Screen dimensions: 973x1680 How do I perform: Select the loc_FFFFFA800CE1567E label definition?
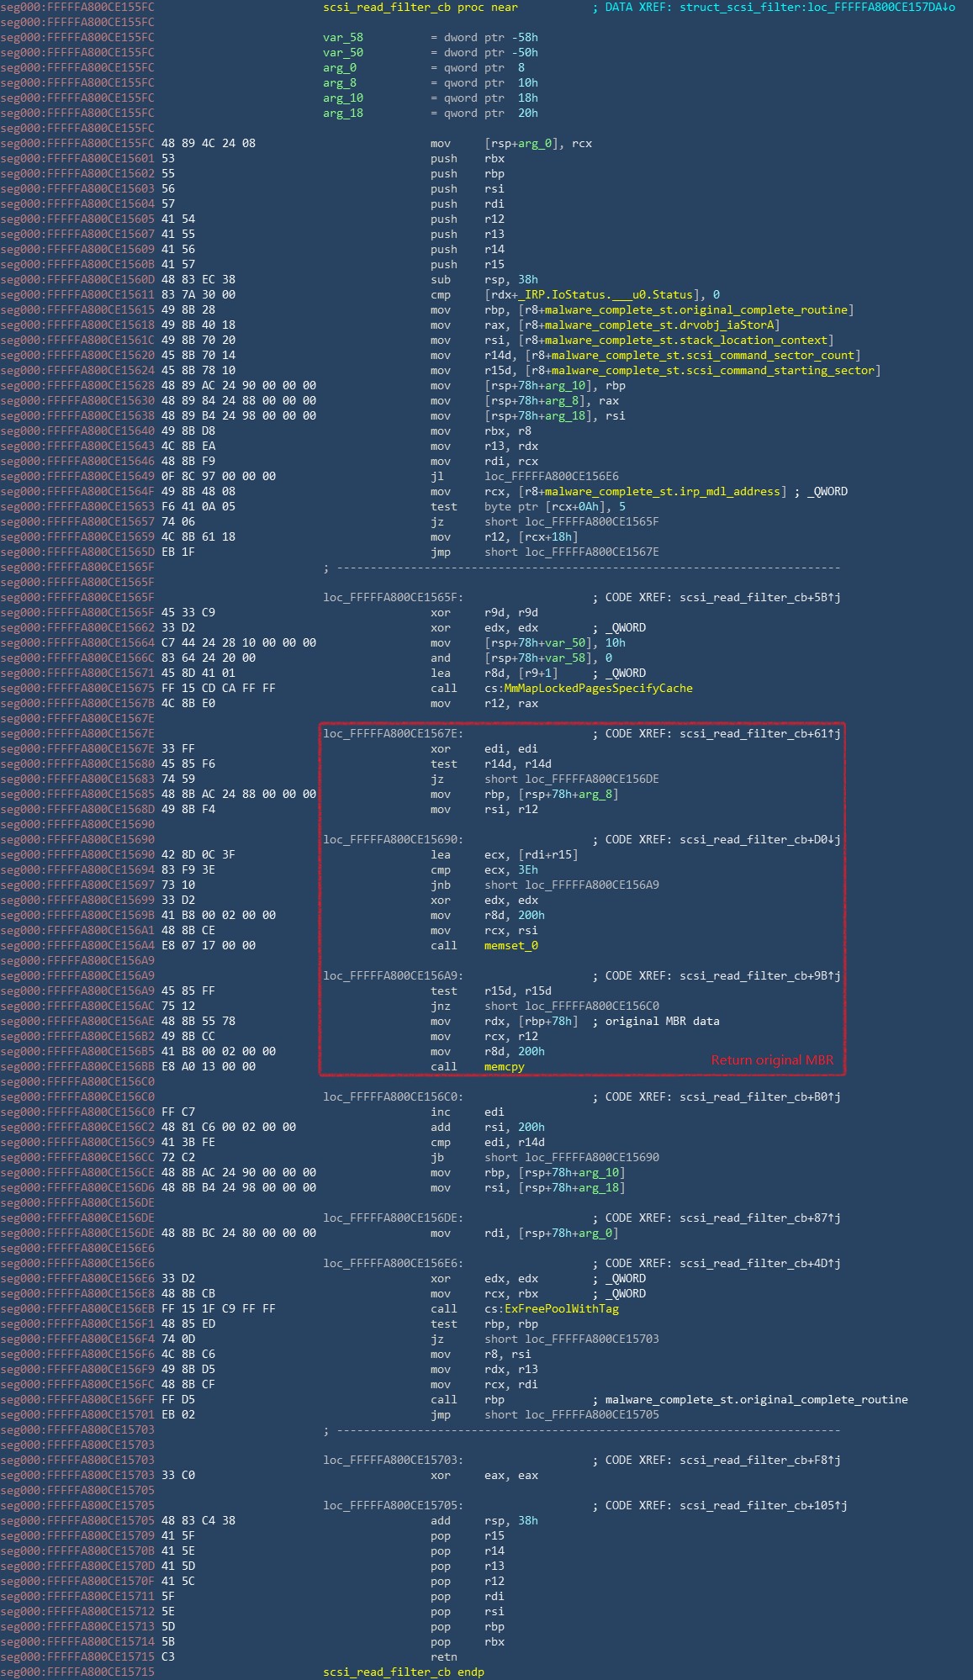pos(393,733)
